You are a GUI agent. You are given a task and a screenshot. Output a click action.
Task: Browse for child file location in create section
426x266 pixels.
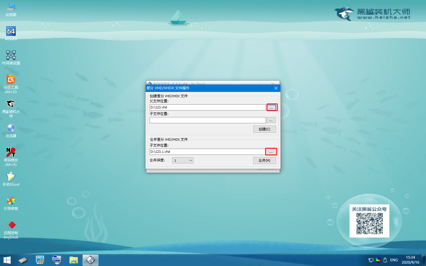tap(271, 120)
